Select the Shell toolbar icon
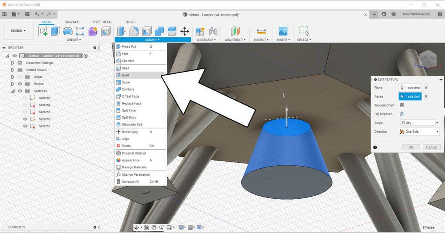This screenshot has height=233, width=445. (147, 31)
